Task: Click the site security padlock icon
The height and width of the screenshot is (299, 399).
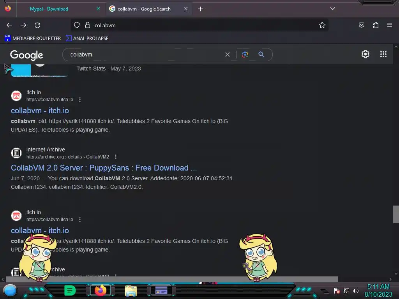Action: [88, 25]
